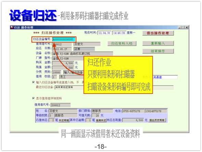Maximize the 归还 操作处理 window

click(x=183, y=27)
